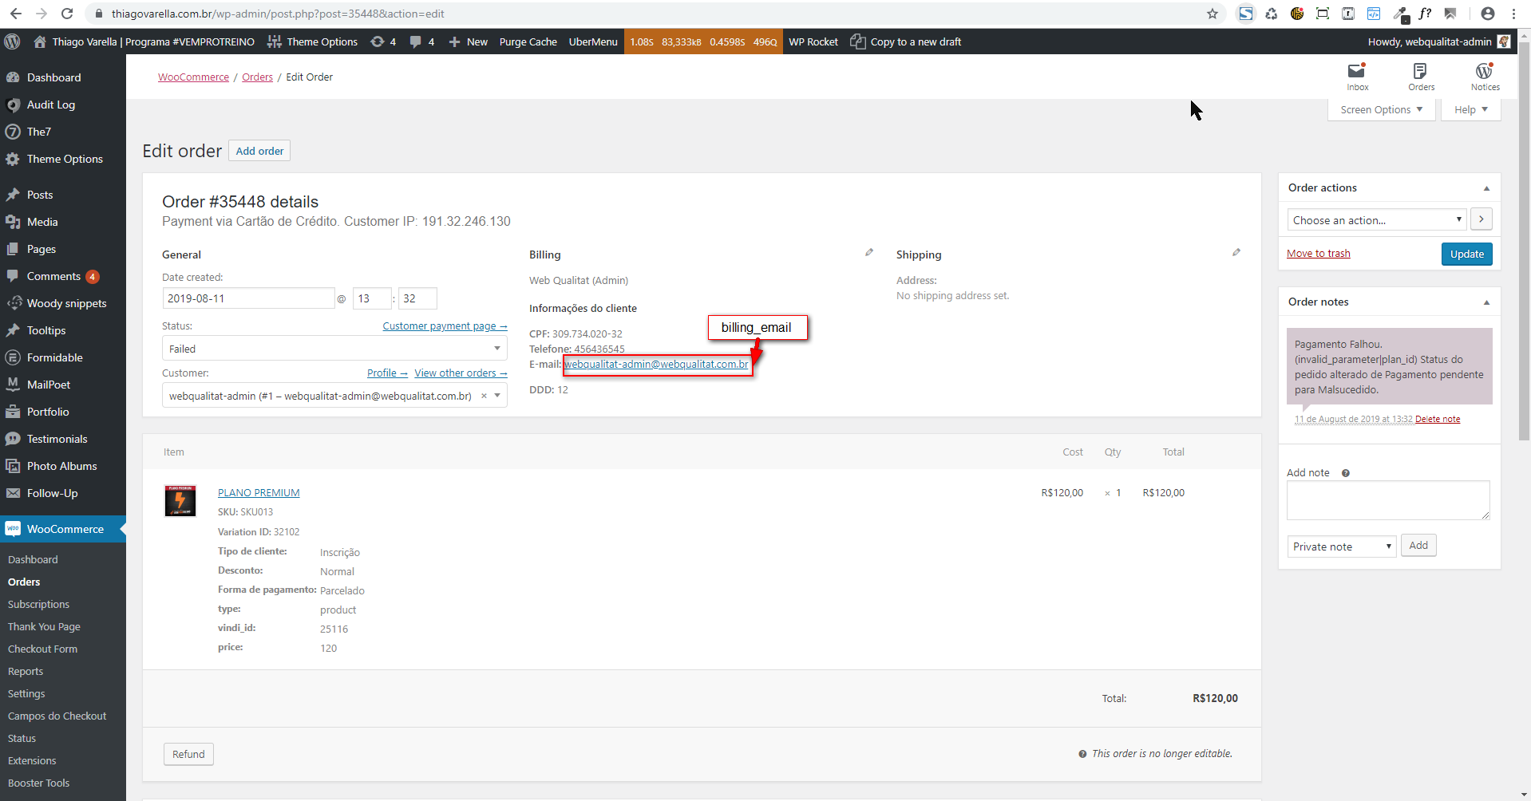This screenshot has width=1531, height=801.
Task: Collapse the Order notes panel
Action: coord(1486,302)
